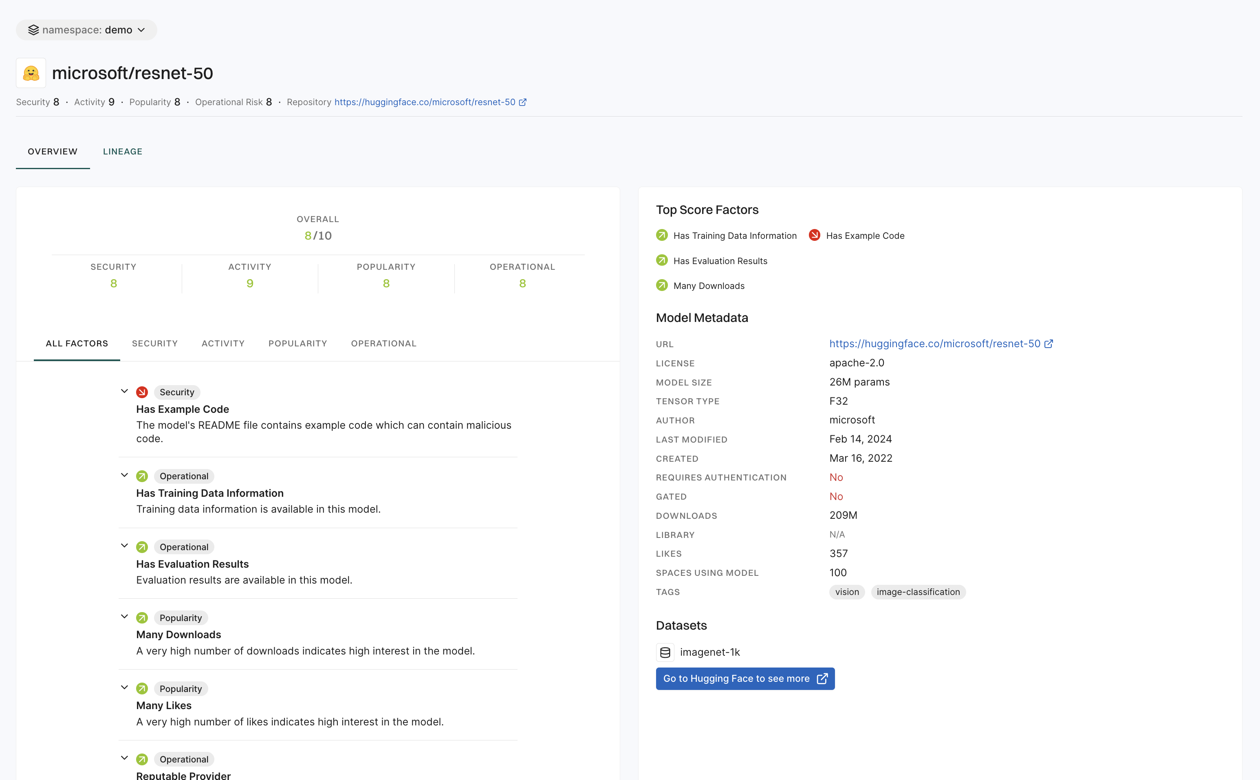Click red down-arrow icon next to Security factor
The width and height of the screenshot is (1260, 780).
pos(142,392)
